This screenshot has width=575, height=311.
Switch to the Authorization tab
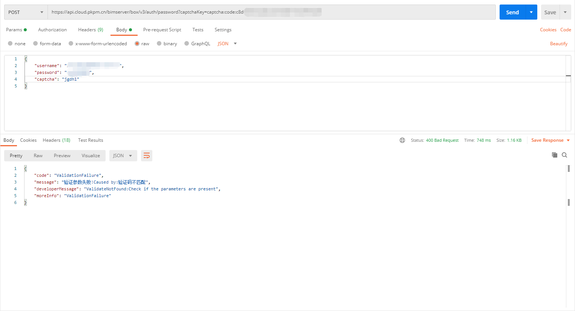[52, 30]
